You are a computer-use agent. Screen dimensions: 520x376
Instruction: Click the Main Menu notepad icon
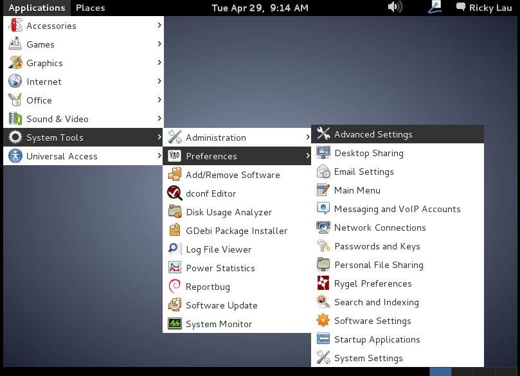coord(323,190)
